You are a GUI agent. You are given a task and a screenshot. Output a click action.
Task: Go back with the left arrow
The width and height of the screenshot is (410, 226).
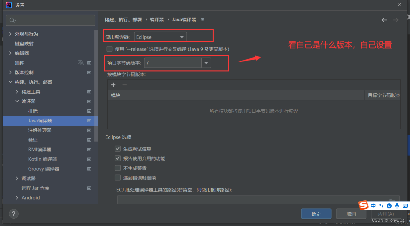[x=384, y=20]
